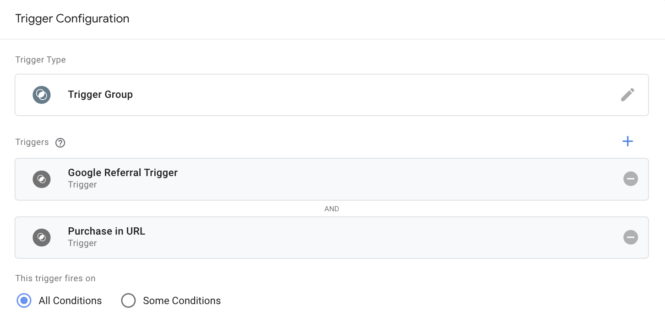Click the 'This trigger fires on' label
Image resolution: width=665 pixels, height=332 pixels.
55,278
